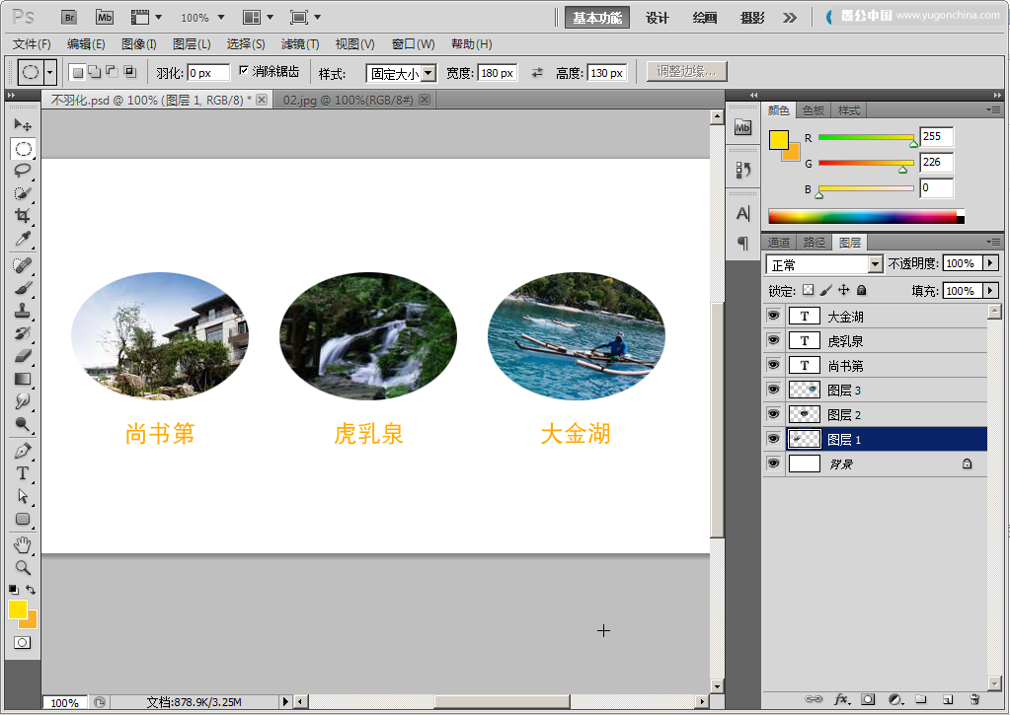Toggle the anti-alias checkbox
This screenshot has width=1010, height=715.
pyautogui.click(x=244, y=70)
